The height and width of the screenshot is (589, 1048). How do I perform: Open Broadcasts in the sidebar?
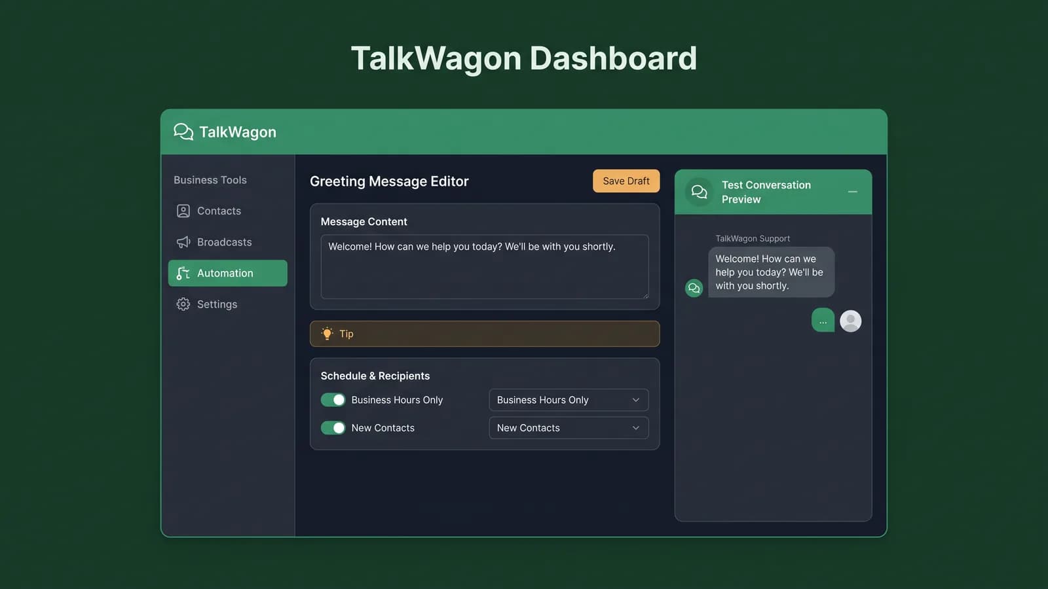pyautogui.click(x=227, y=242)
